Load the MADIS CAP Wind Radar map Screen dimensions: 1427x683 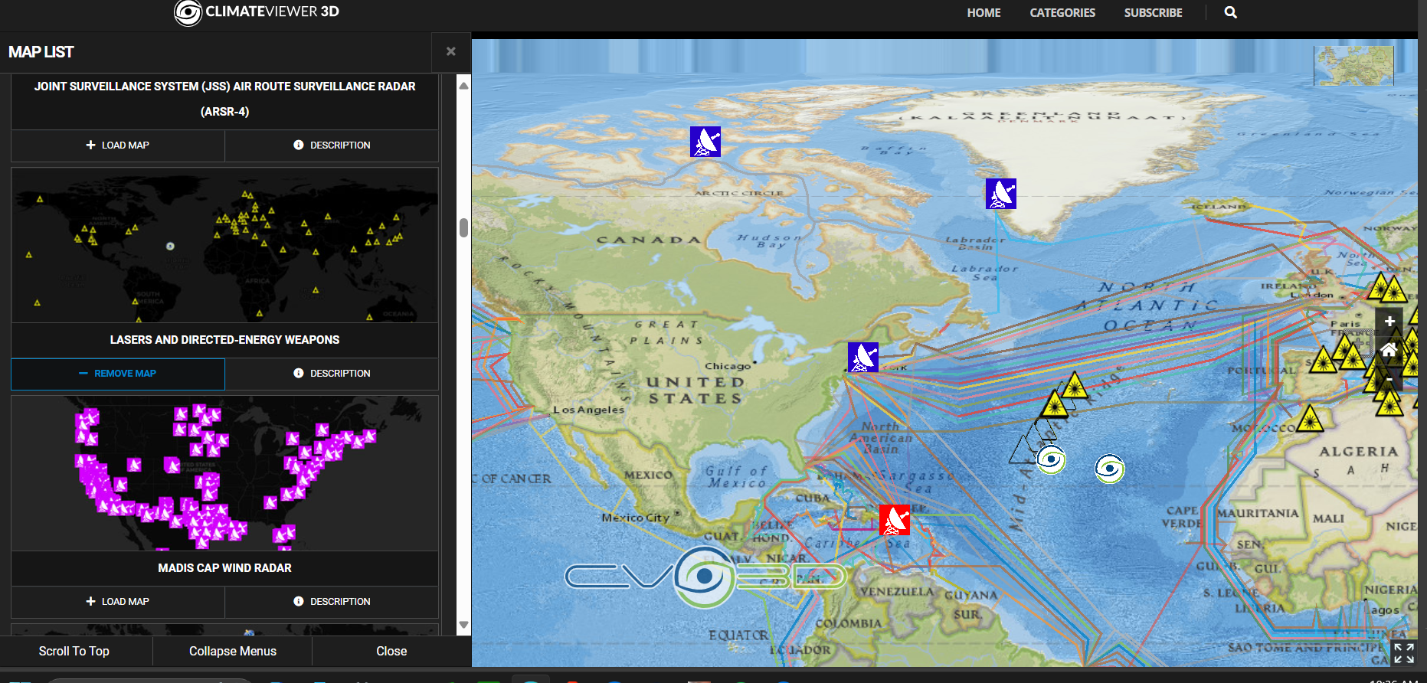point(118,602)
